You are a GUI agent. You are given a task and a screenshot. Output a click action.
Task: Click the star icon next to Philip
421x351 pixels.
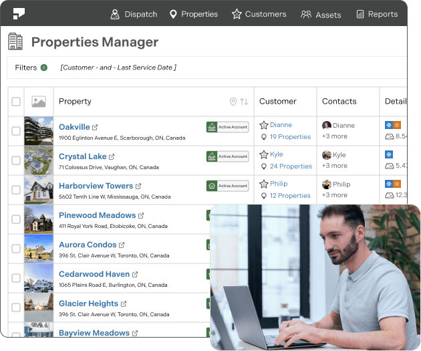[x=264, y=184]
